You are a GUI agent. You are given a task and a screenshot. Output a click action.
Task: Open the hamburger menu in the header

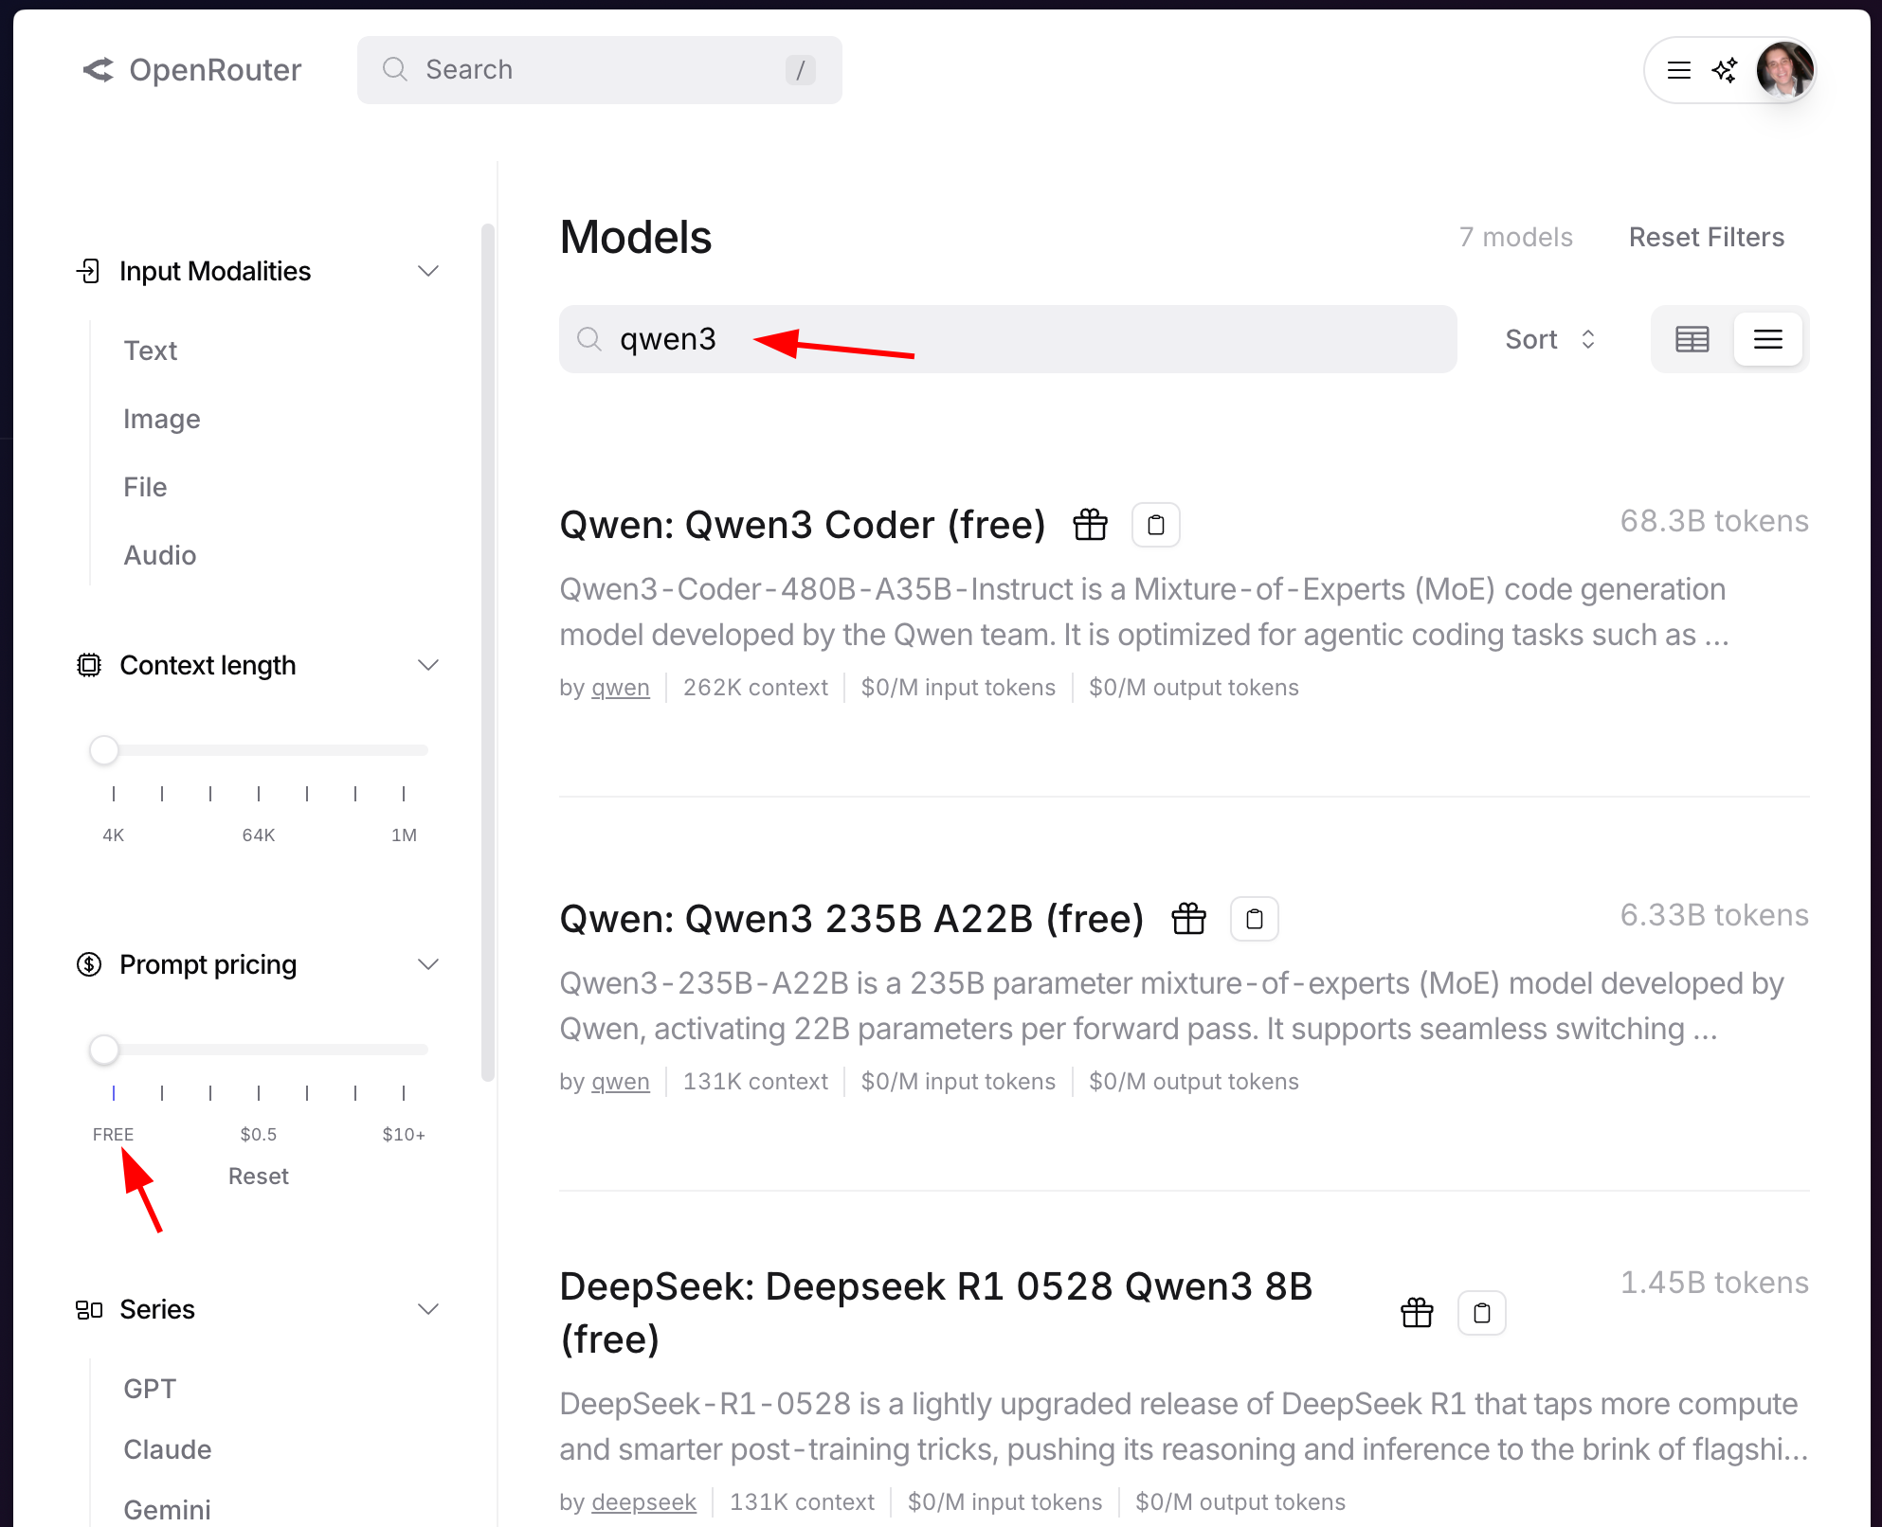coord(1679,70)
